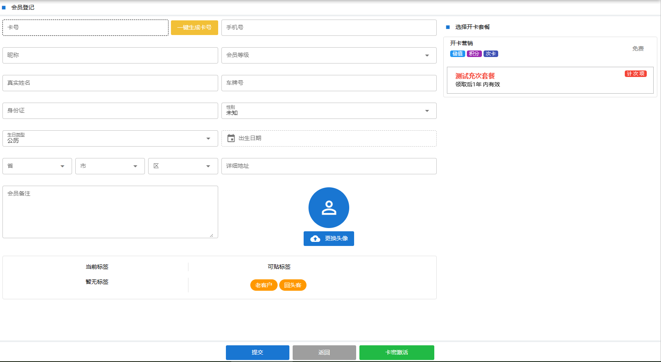Click the 选择开卡套餐 heading
This screenshot has width=661, height=362.
(473, 27)
